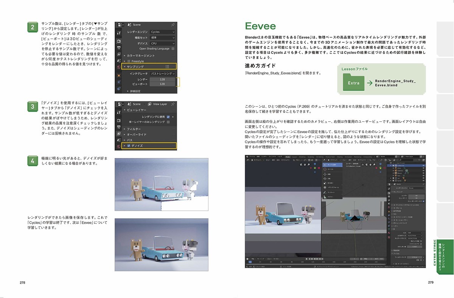Open インテグレータ dropdown showing パストレーシング

click(x=162, y=74)
